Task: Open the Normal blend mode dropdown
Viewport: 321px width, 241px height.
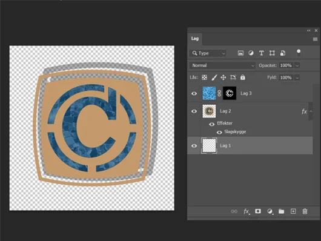Action: tap(222, 65)
